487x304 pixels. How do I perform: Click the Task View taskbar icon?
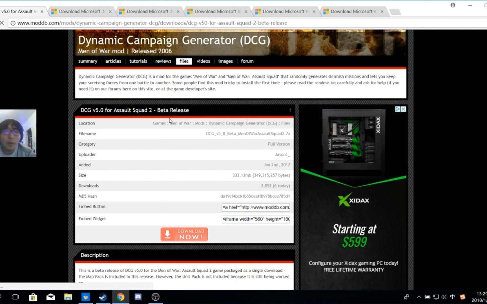(15, 297)
